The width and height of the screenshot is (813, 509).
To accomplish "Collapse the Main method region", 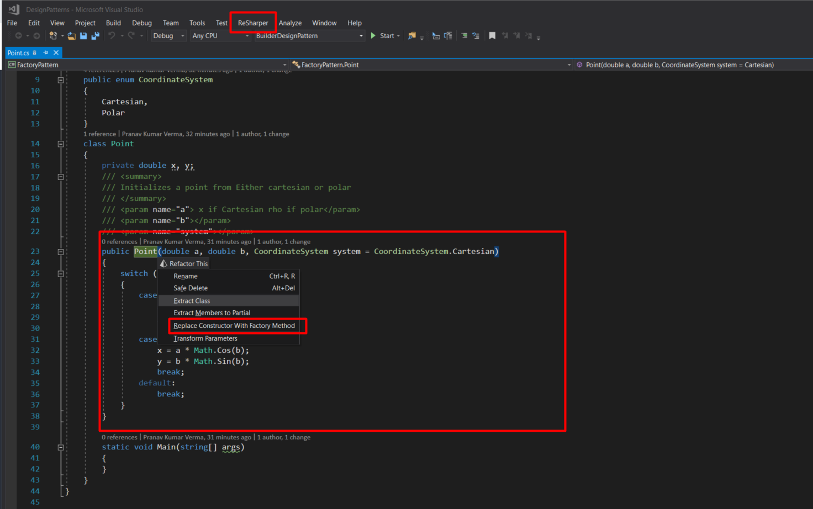I will tap(61, 448).
